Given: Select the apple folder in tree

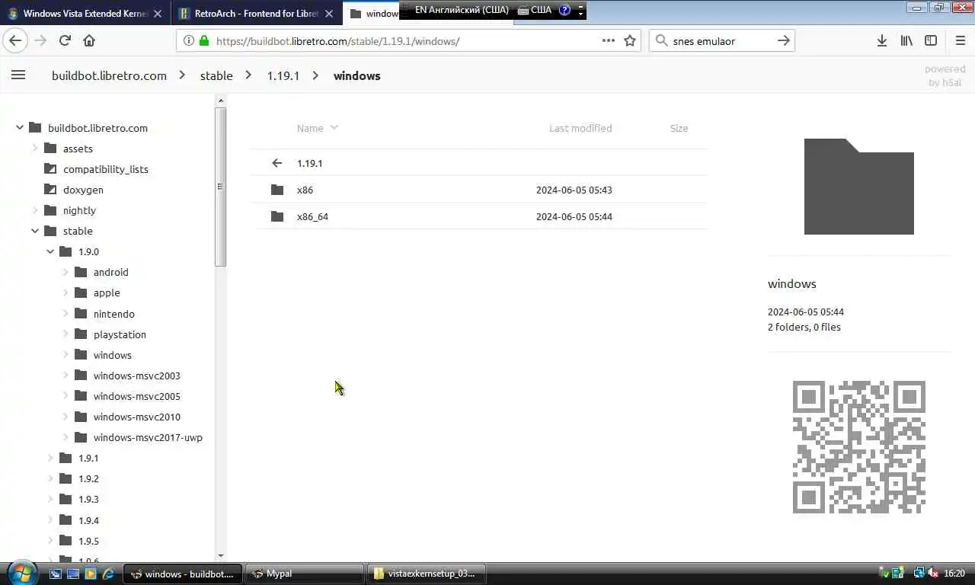Looking at the screenshot, I should point(107,292).
